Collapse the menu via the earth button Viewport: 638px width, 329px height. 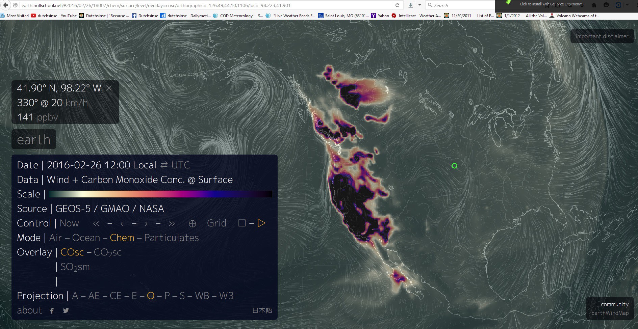[33, 140]
